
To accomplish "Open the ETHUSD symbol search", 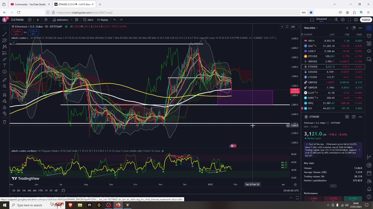I will coord(17,20).
